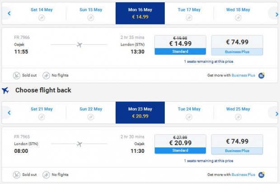Image resolution: width=280 pixels, height=184 pixels.
Task: Choose the €74.99 Business Plus return fare
Action: [x=237, y=144]
